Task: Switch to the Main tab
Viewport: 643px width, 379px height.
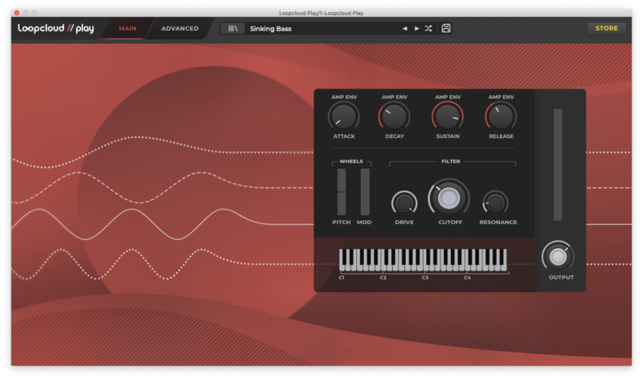Action: point(128,29)
